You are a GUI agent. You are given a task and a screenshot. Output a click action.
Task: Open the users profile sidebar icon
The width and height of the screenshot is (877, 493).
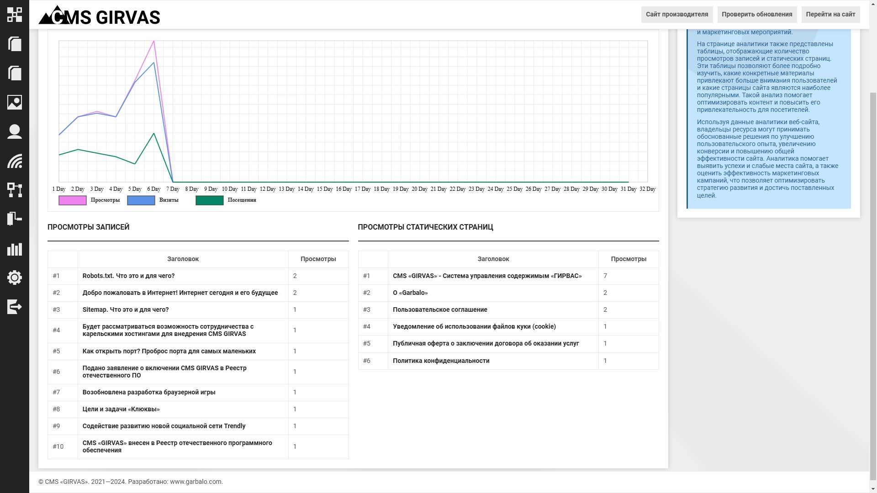click(x=15, y=131)
